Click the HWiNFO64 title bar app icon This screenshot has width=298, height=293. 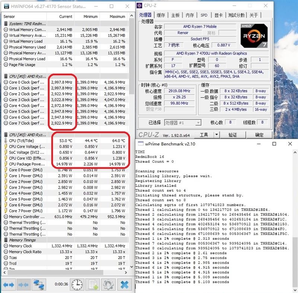pos(6,6)
